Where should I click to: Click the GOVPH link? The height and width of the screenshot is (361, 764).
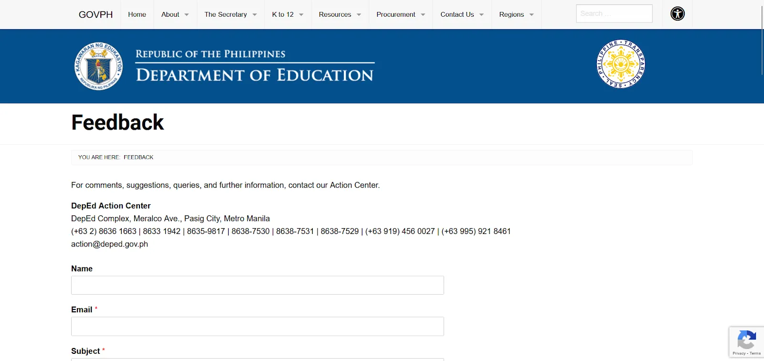coord(95,14)
